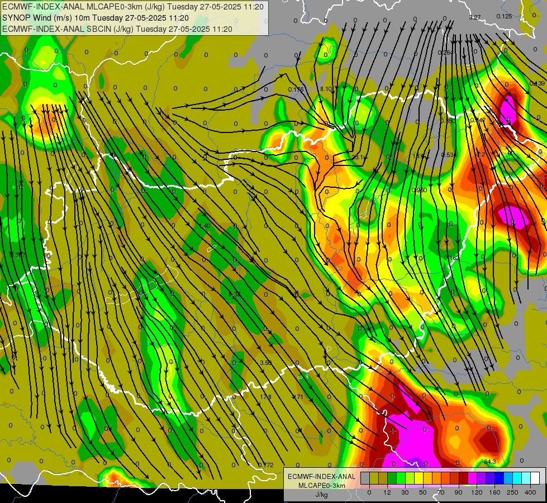Image resolution: width=547 pixels, height=503 pixels.
Task: Click the 0.357 value on the map
Action: tap(18, 255)
